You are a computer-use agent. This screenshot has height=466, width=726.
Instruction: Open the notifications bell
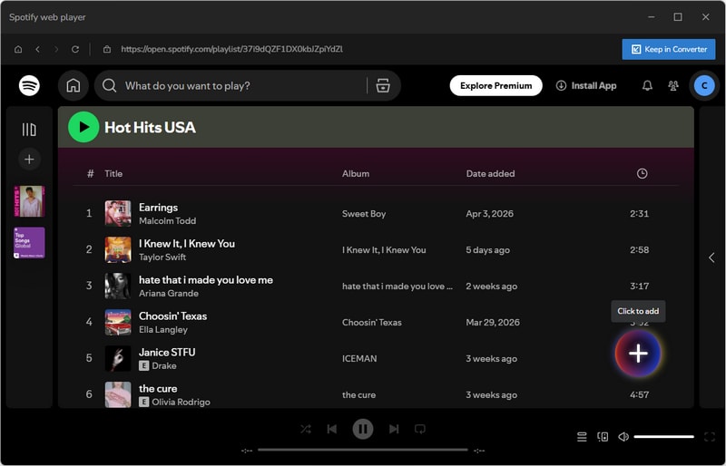tap(647, 85)
